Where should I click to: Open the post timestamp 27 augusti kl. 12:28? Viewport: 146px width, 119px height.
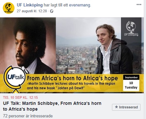[32, 11]
